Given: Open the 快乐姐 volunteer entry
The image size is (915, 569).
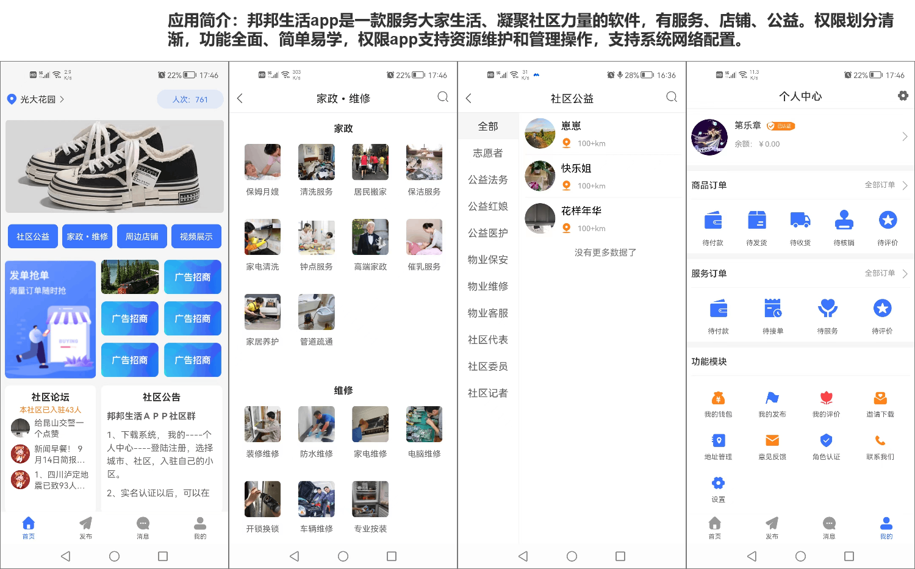Looking at the screenshot, I should pyautogui.click(x=603, y=176).
